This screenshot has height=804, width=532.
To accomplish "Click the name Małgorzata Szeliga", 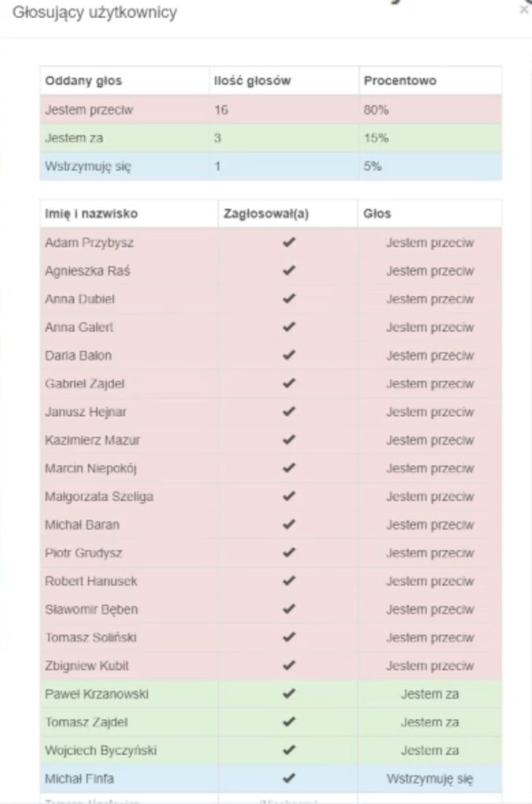I will click(x=99, y=496).
